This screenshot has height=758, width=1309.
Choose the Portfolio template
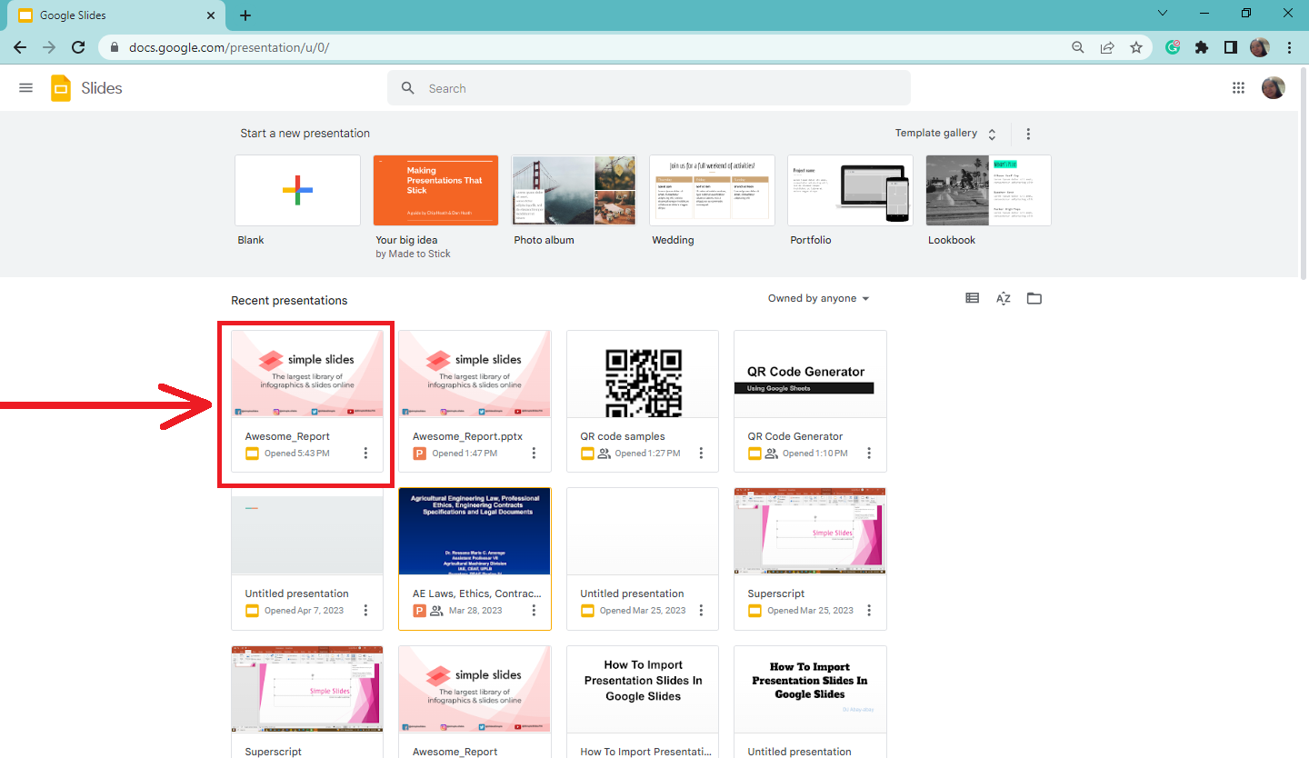[850, 190]
